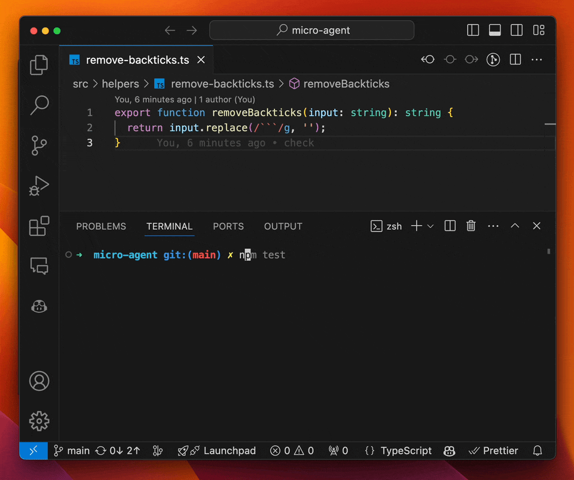
Task: Click the notifications bell in the status bar
Action: coord(537,451)
